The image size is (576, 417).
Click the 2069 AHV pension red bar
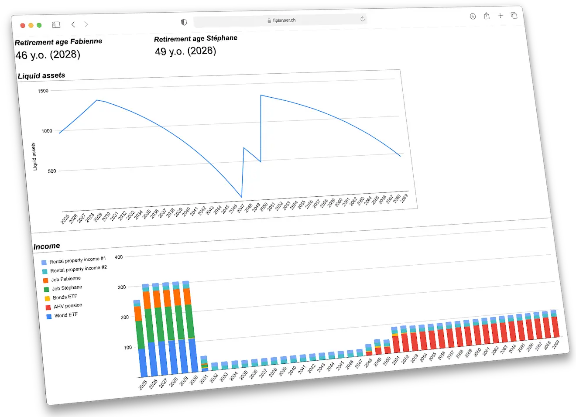555,327
